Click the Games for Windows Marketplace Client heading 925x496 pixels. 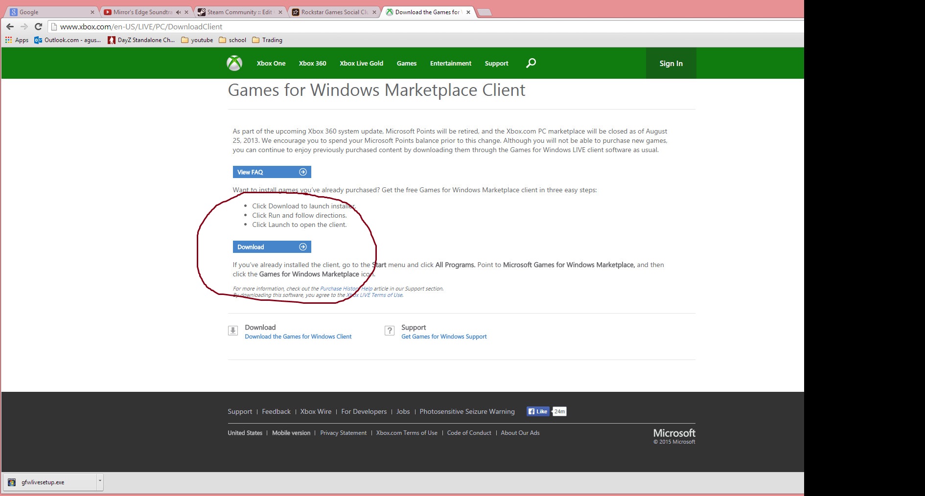coord(376,90)
